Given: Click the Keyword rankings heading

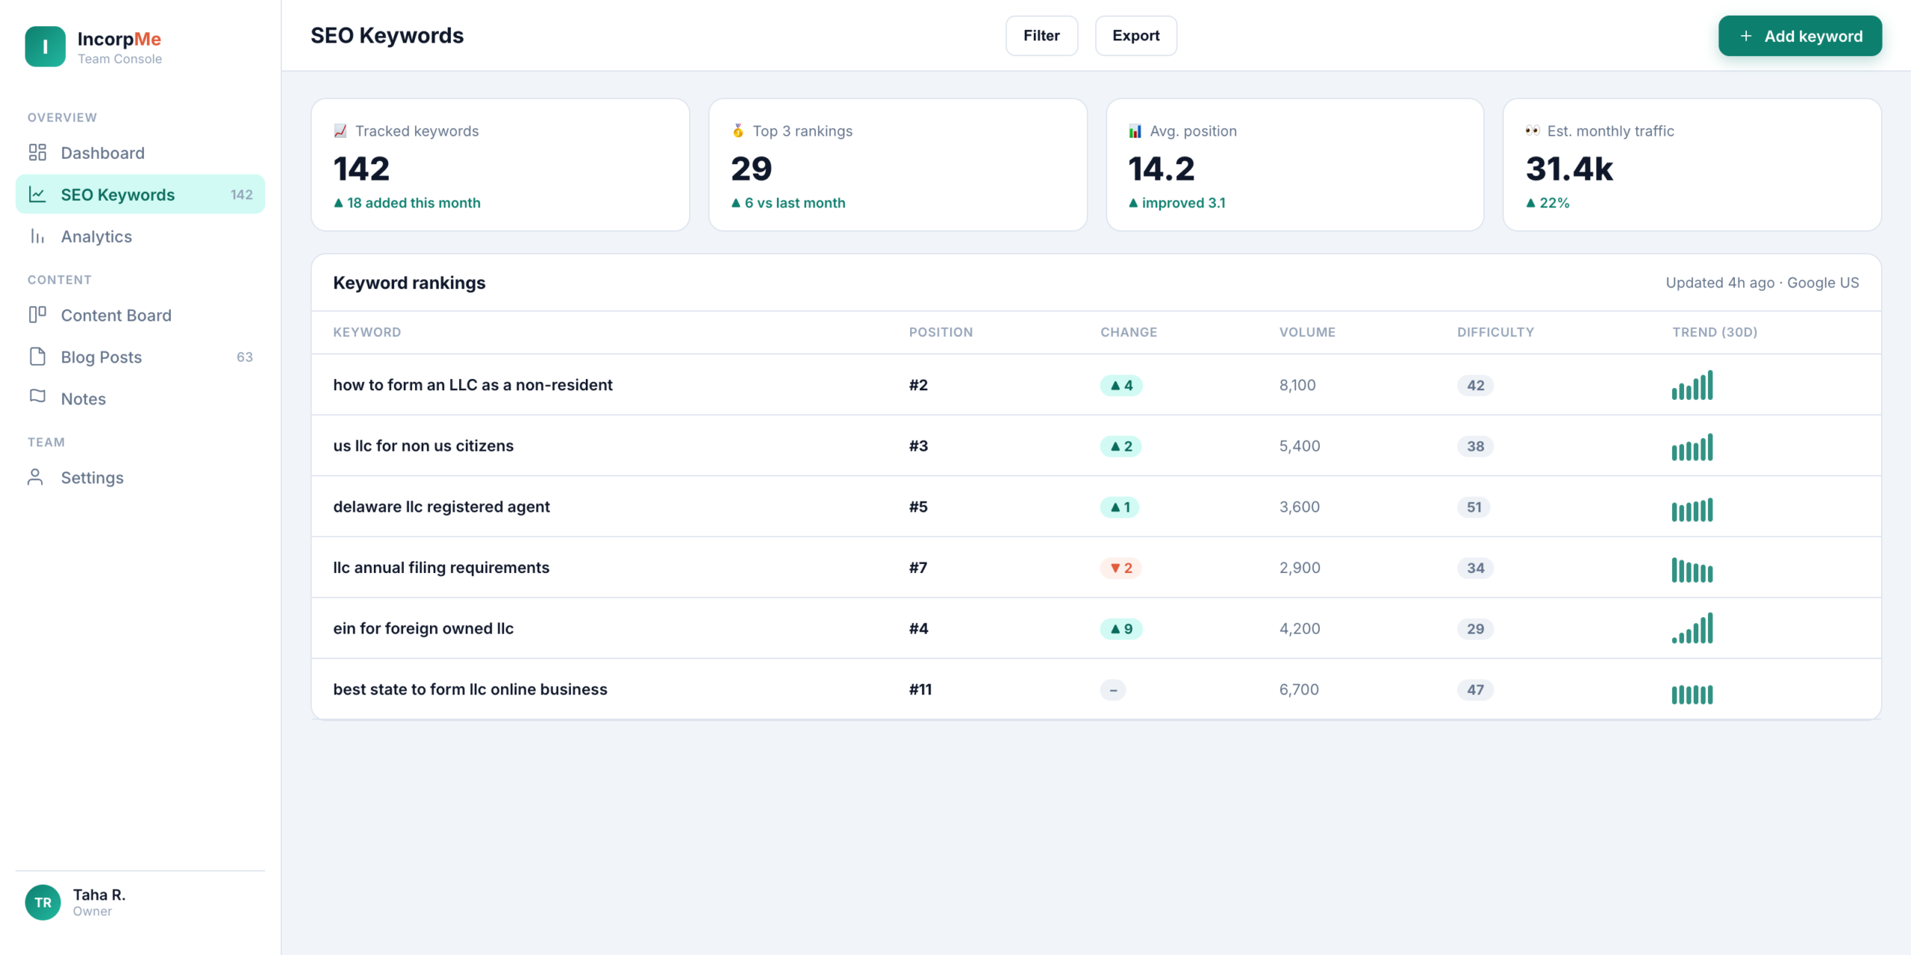Looking at the screenshot, I should (x=409, y=283).
